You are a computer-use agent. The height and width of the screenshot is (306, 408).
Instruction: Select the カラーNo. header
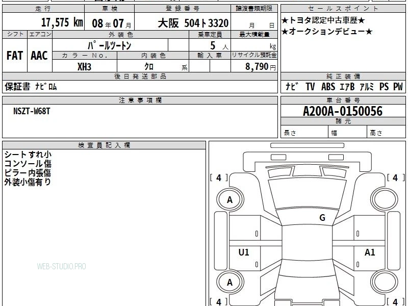pyautogui.click(x=85, y=56)
